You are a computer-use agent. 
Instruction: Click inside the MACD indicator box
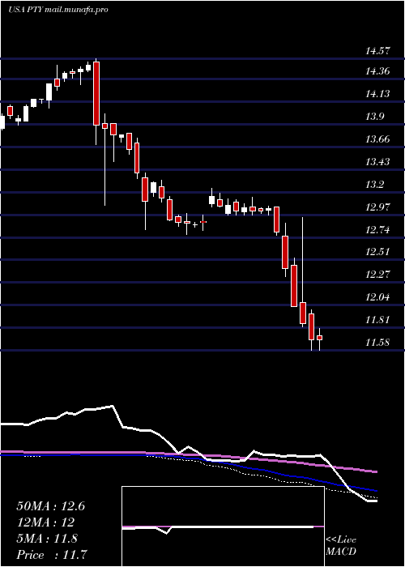223,526
